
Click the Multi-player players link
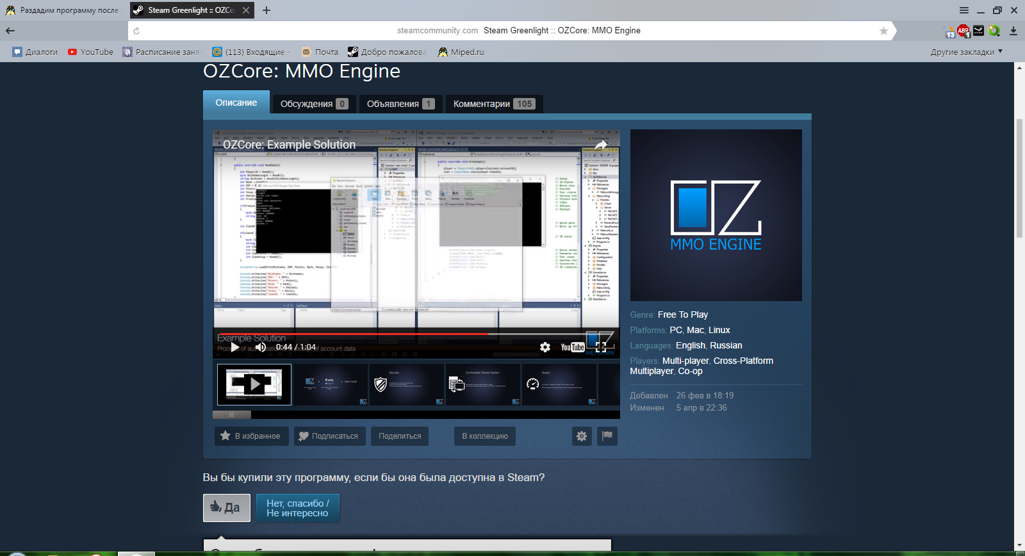pyautogui.click(x=685, y=361)
